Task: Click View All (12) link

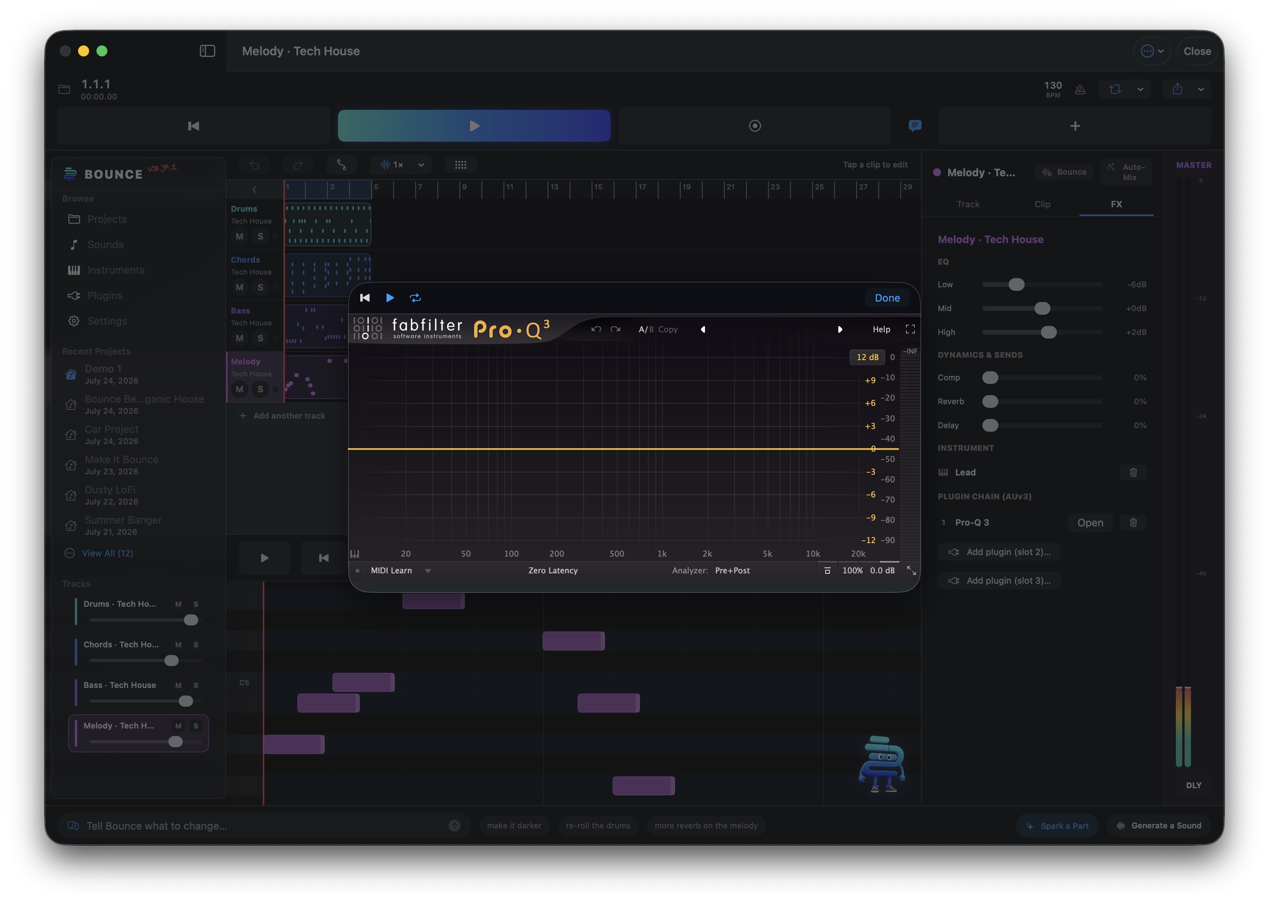Action: pos(107,553)
